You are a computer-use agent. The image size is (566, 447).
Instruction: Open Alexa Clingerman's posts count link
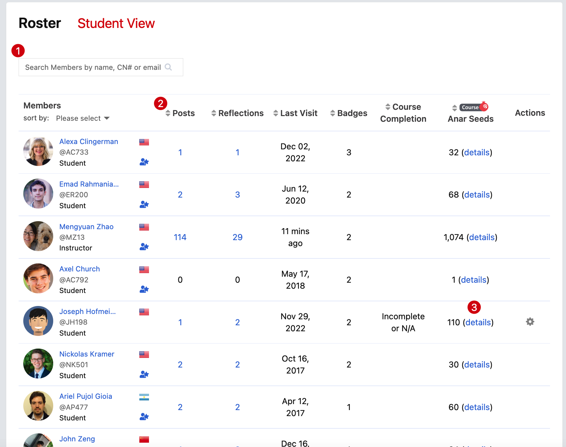tap(180, 152)
